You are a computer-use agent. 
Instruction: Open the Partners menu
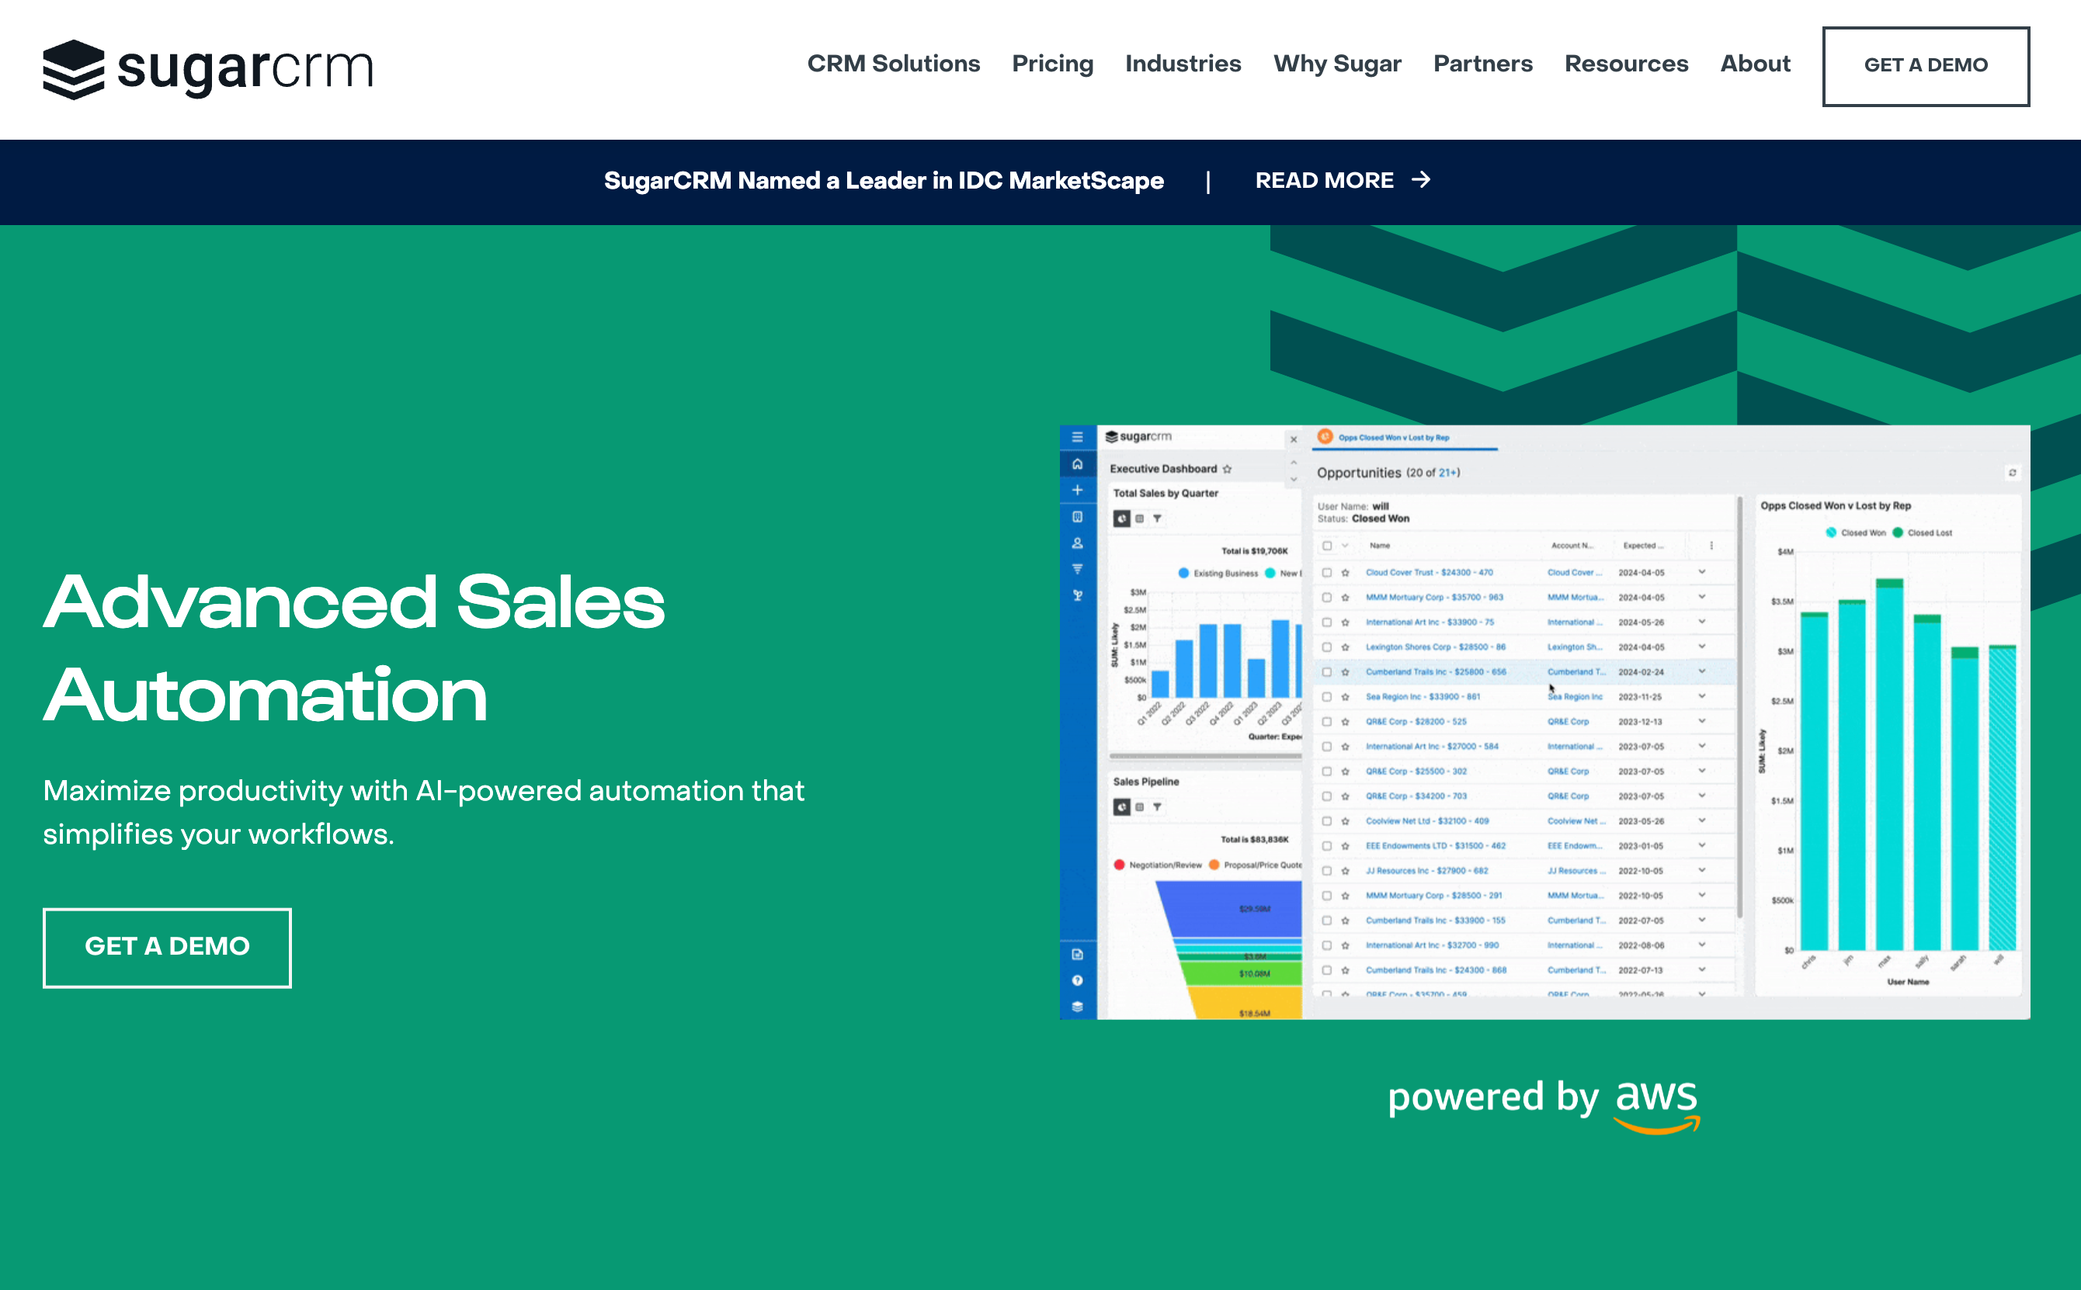[x=1482, y=64]
